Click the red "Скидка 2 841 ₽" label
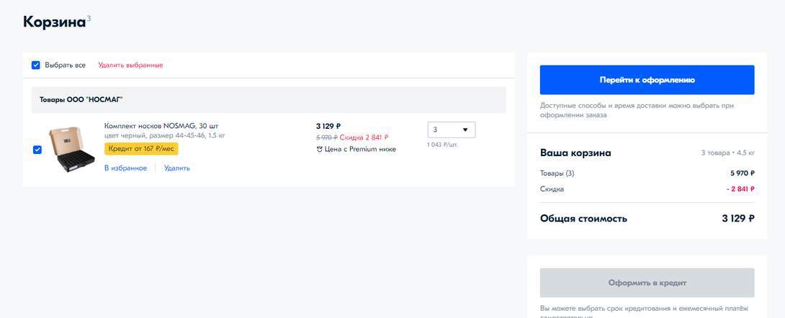Image resolution: width=785 pixels, height=318 pixels. (364, 137)
